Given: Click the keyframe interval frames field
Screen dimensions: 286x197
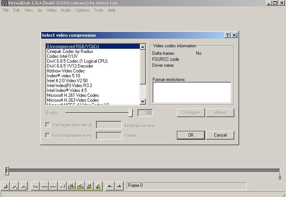Looking at the screenshot, I should (x=109, y=136).
